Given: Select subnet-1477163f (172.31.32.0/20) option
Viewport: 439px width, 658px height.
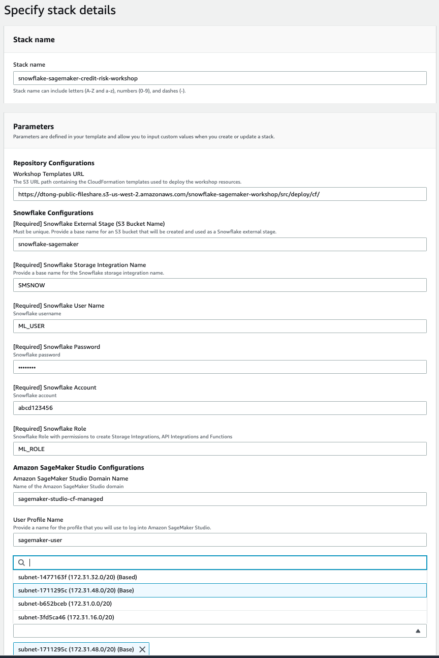Looking at the screenshot, I should point(78,577).
